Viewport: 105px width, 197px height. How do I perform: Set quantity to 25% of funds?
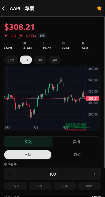[x=15, y=186]
